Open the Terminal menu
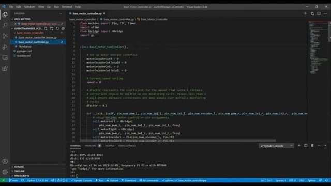This screenshot has width=331, height=186. click(x=67, y=7)
